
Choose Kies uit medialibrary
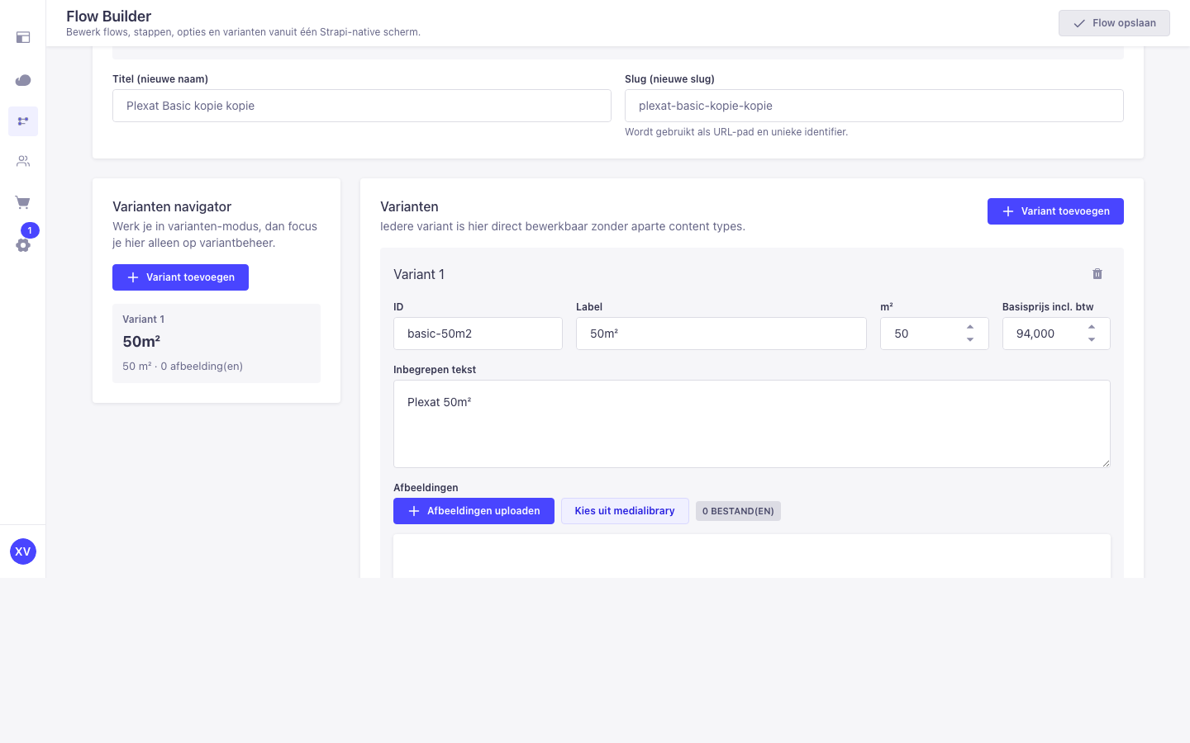pos(625,511)
